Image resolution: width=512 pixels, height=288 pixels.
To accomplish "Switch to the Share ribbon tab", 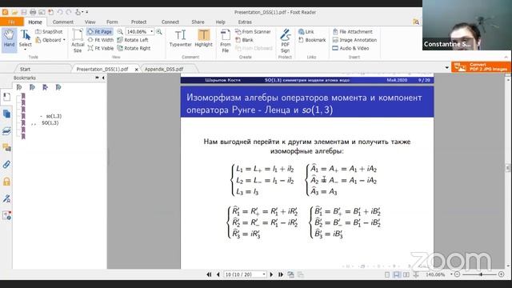I will tap(198, 22).
